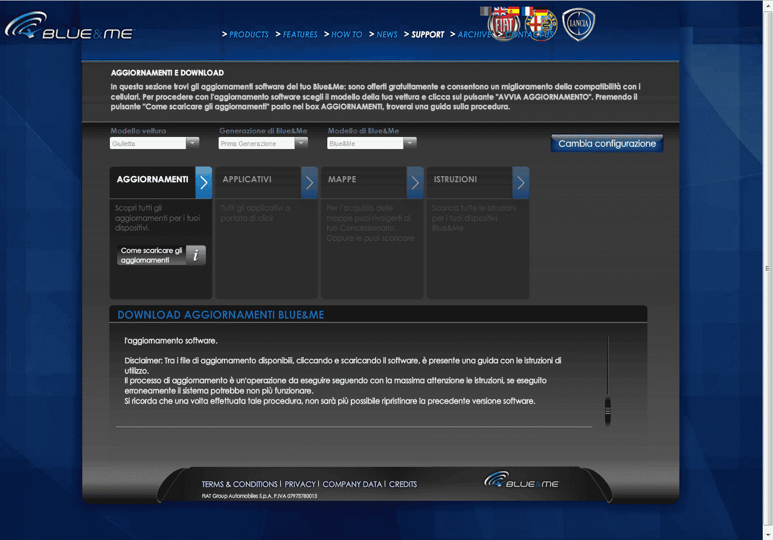Click the blue arrow on the Mappe card
773x540 pixels.
click(x=415, y=182)
